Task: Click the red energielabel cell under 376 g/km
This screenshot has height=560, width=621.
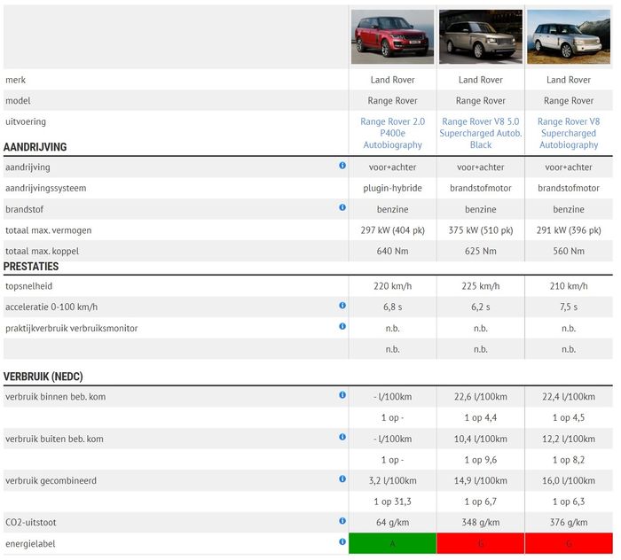Action: (569, 543)
